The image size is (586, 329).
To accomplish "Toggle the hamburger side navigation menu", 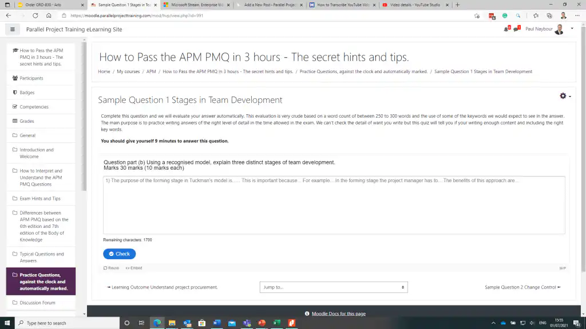I will (12, 29).
